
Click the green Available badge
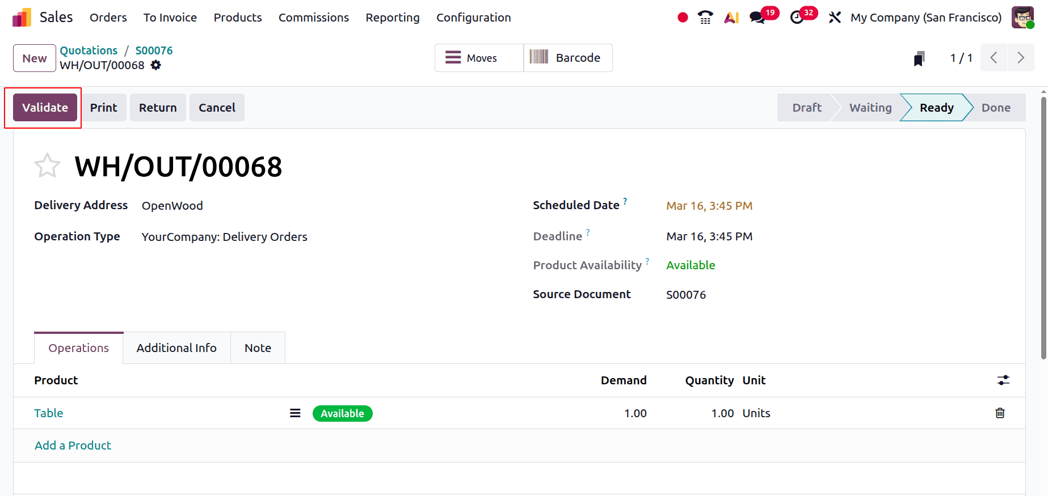click(343, 413)
